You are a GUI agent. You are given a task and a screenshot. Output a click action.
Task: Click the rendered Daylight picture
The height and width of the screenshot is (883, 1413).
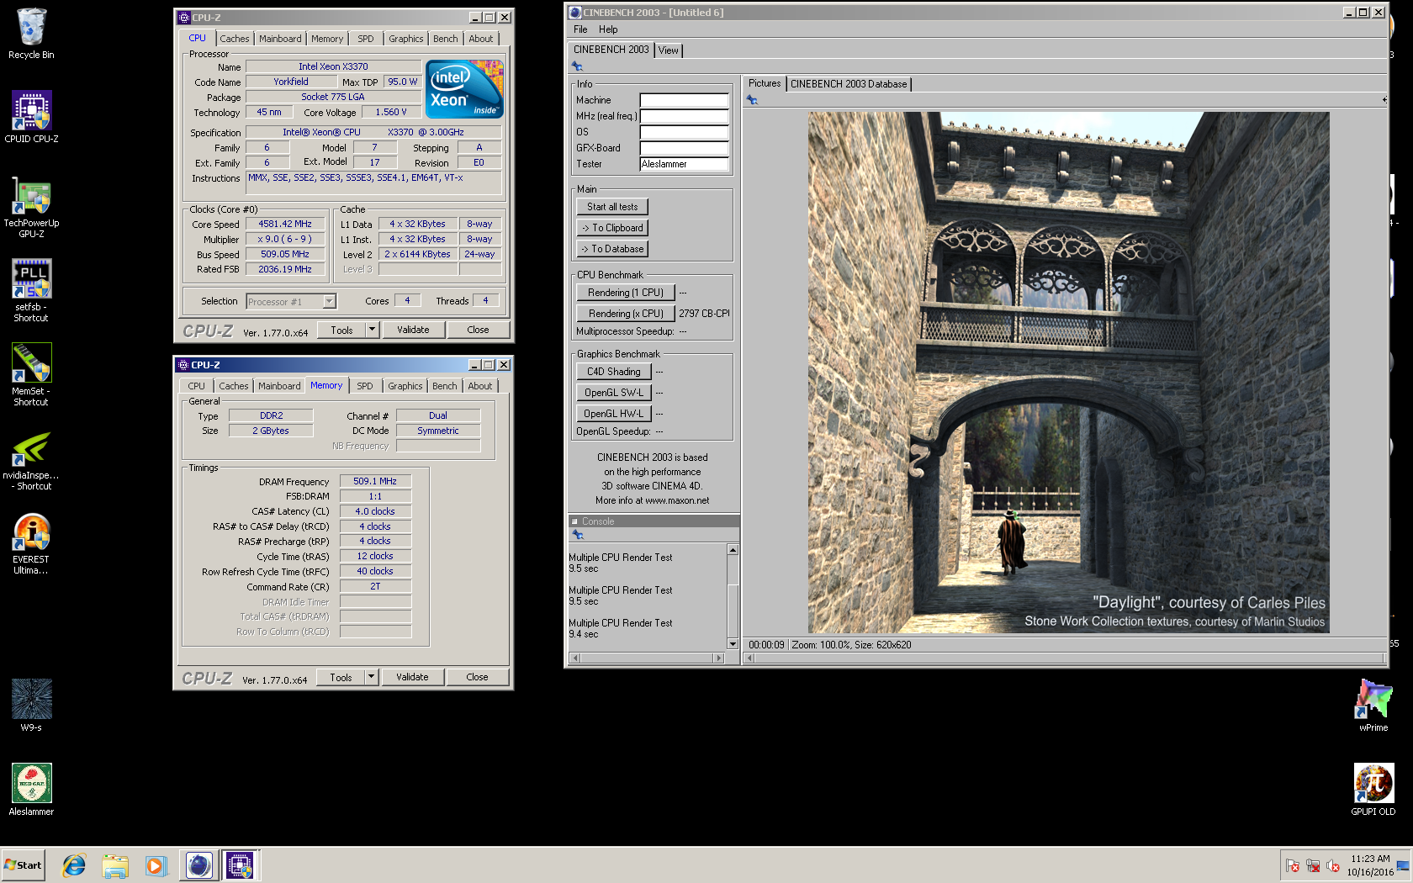coord(1068,373)
